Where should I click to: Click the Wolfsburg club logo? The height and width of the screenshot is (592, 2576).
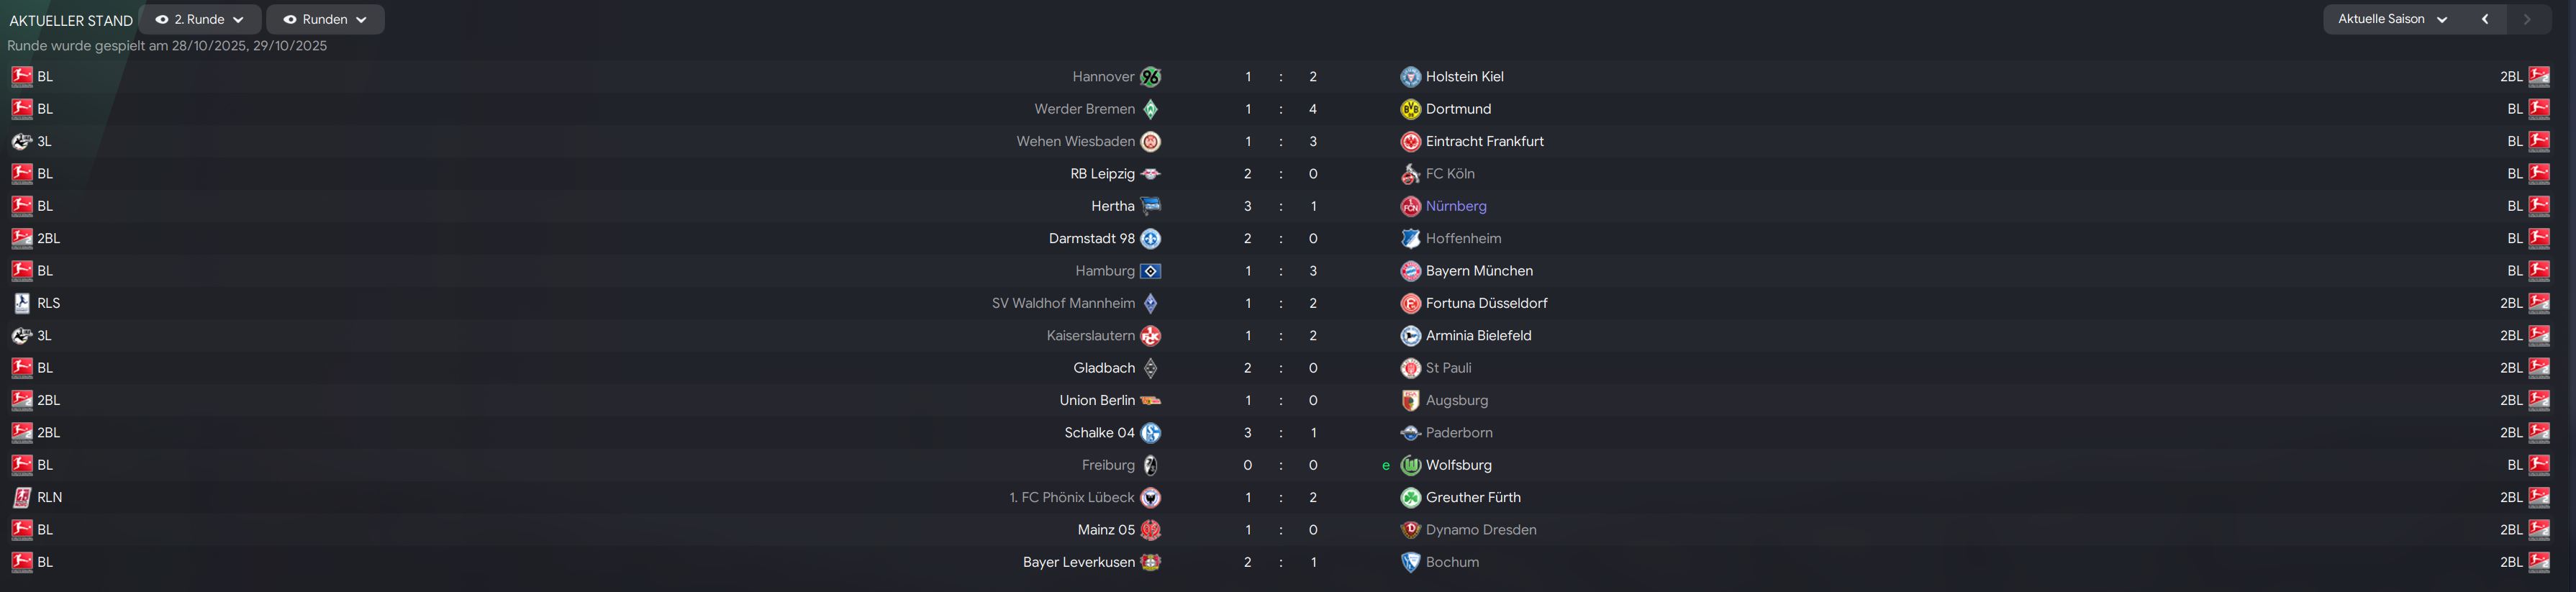[1410, 465]
